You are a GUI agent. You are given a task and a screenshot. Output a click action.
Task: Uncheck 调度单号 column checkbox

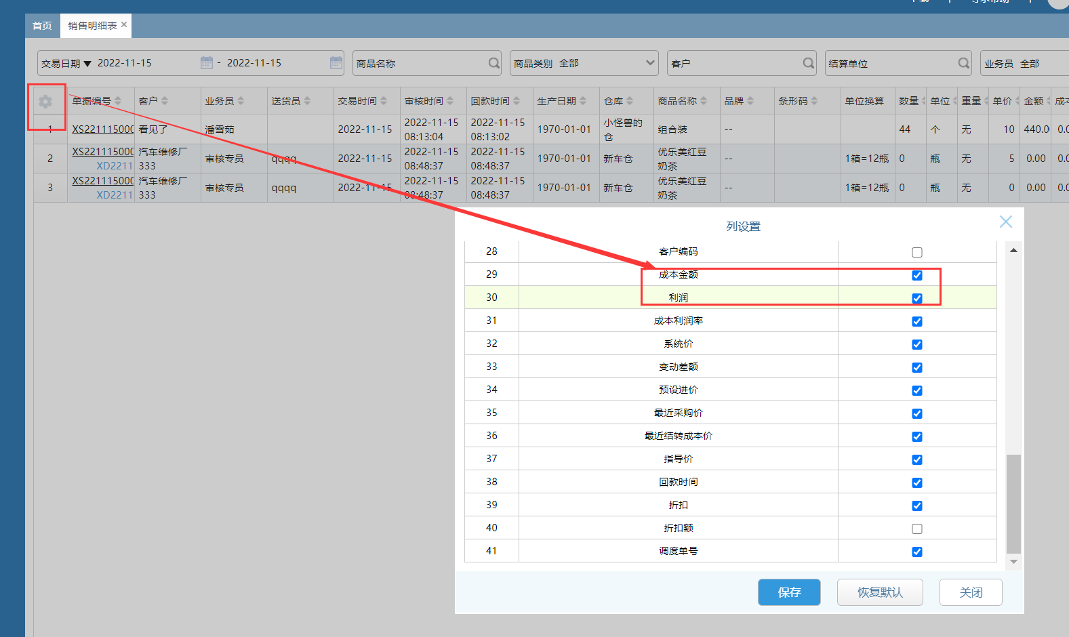(917, 552)
